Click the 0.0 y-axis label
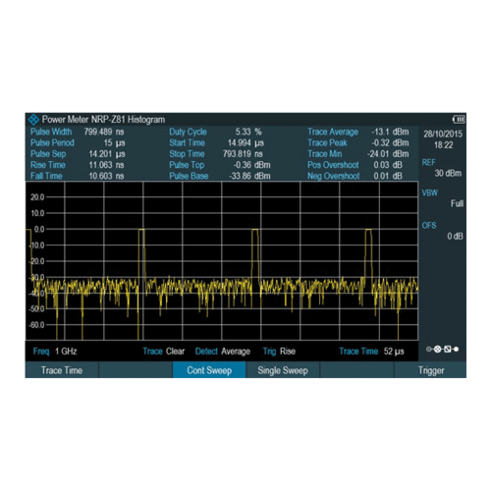 [x=39, y=230]
